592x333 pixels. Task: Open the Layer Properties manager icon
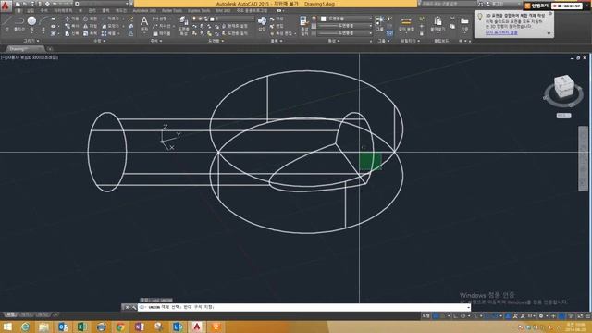pos(183,21)
